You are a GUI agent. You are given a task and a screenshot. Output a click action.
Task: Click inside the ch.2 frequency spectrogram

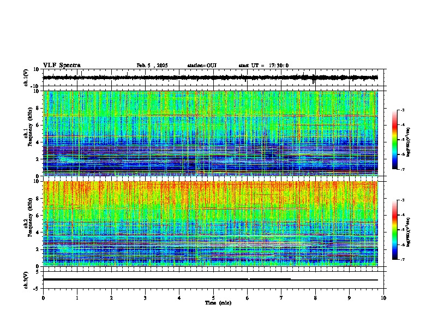[x=211, y=224]
